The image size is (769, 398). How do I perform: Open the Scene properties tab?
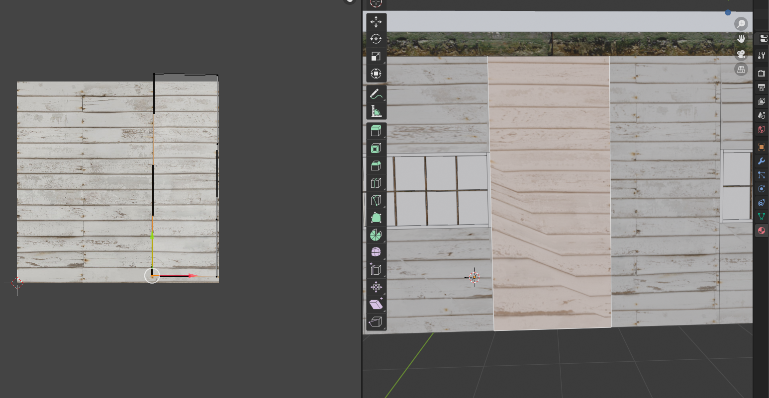click(x=762, y=115)
